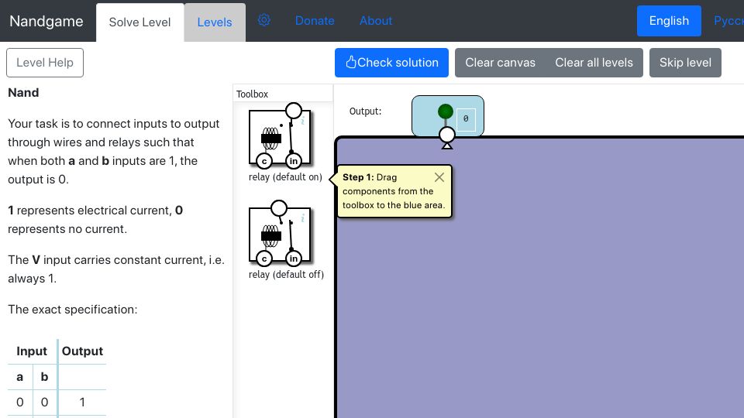Switch to the Solve Level tab
This screenshot has height=418, width=744.
pyautogui.click(x=139, y=22)
